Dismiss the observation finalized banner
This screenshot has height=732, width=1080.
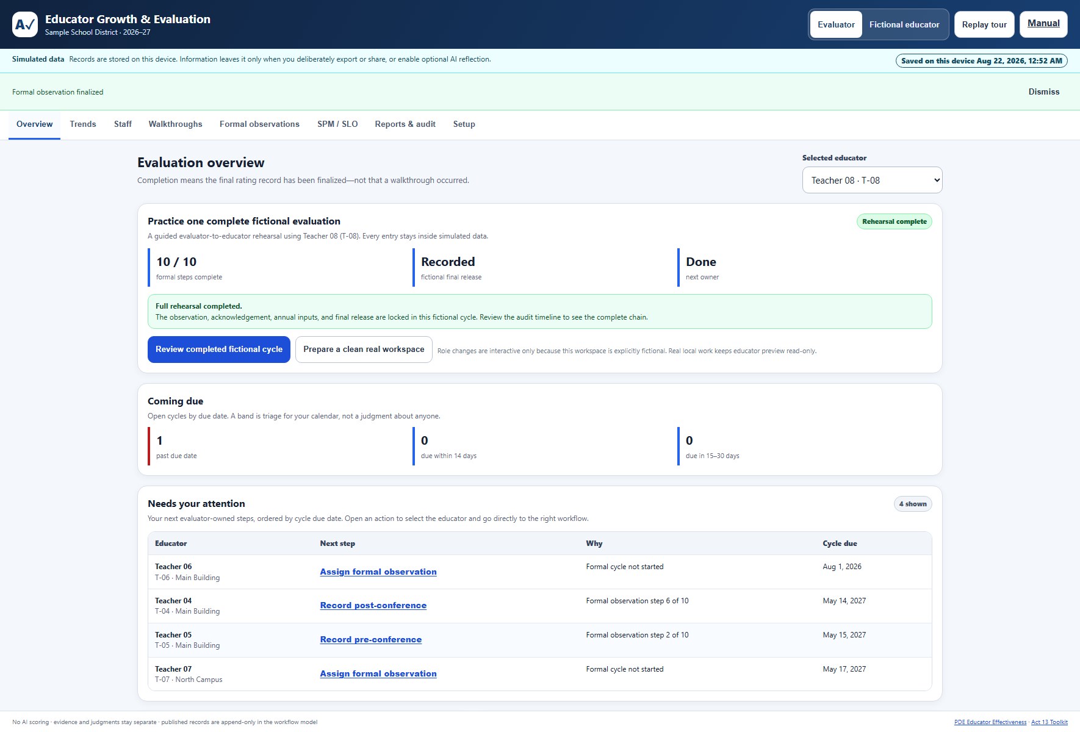(1044, 91)
